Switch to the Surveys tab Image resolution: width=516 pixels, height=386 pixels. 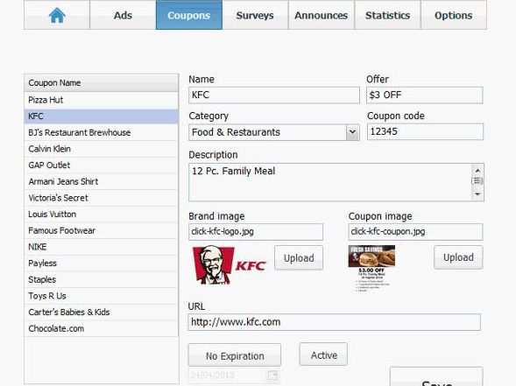255,15
